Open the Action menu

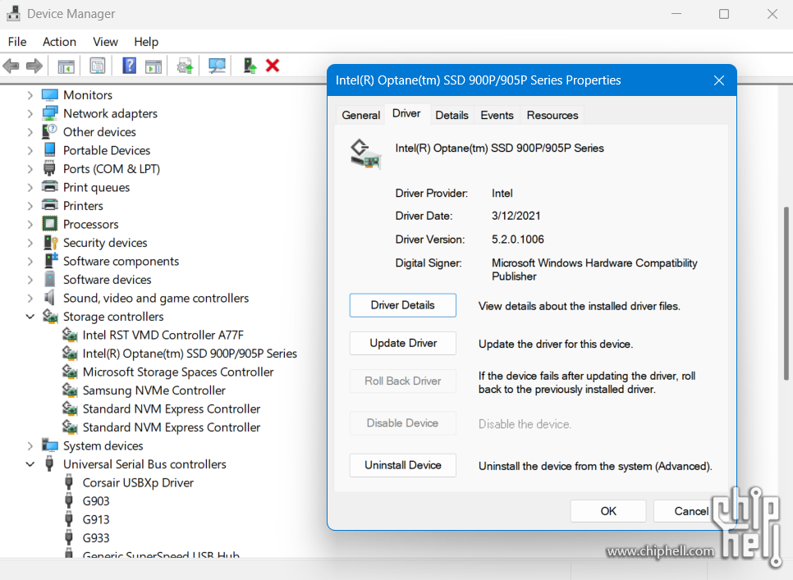click(x=59, y=42)
